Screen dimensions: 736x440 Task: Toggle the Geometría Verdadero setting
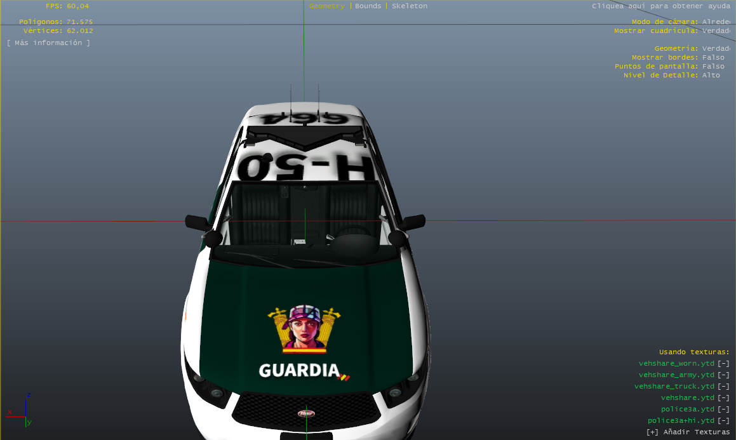pyautogui.click(x=716, y=48)
